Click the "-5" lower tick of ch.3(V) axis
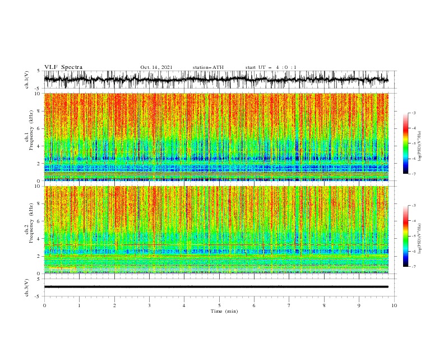This screenshot has width=444, height=343. [38, 296]
